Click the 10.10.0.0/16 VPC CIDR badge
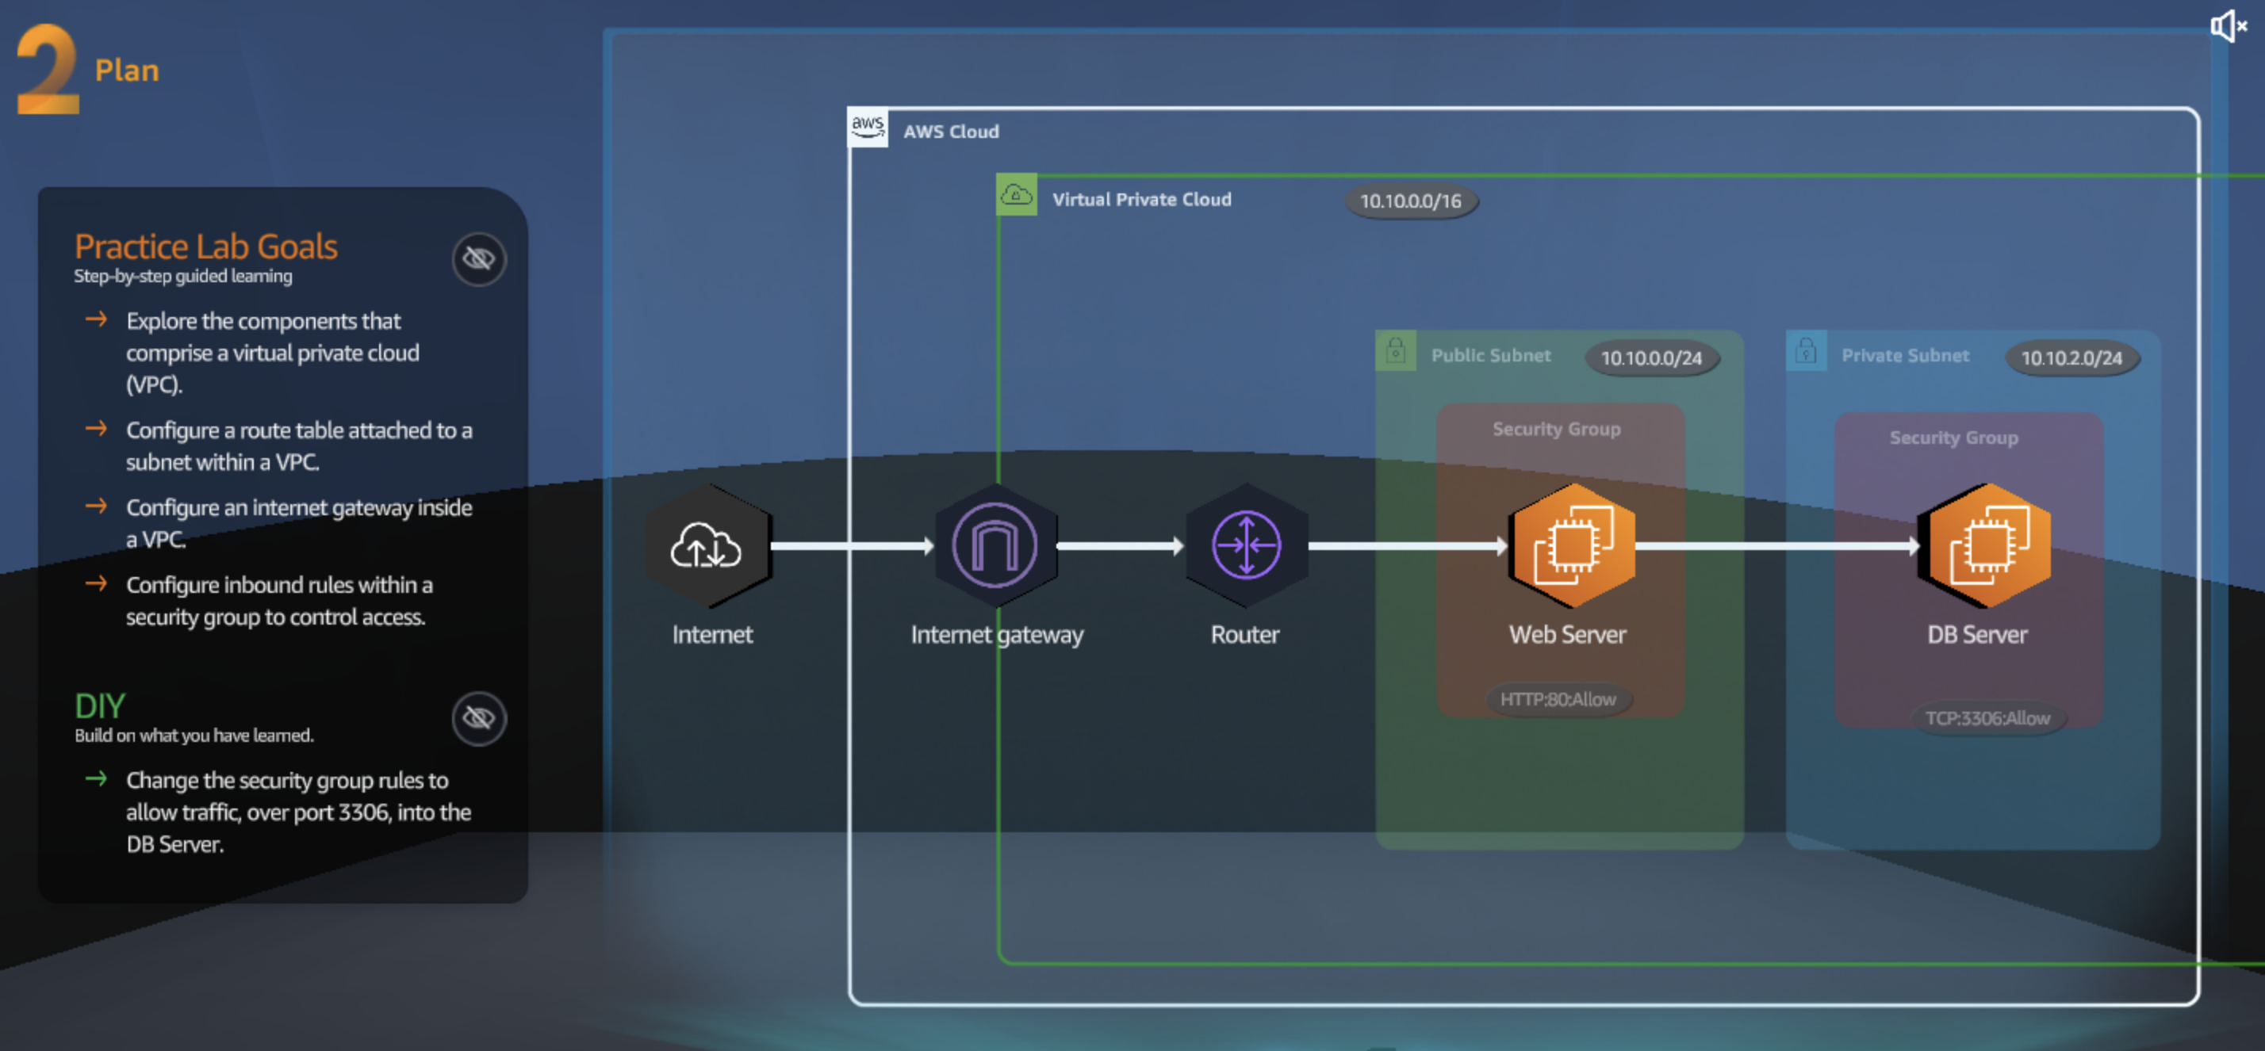The height and width of the screenshot is (1051, 2265). 1411,201
